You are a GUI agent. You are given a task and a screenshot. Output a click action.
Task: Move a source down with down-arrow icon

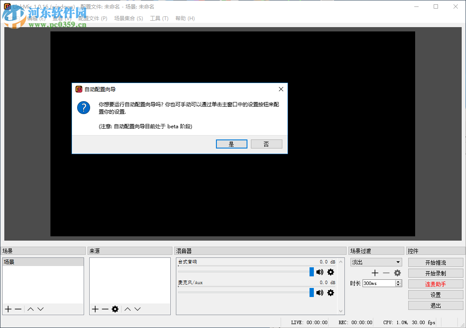coord(137,309)
